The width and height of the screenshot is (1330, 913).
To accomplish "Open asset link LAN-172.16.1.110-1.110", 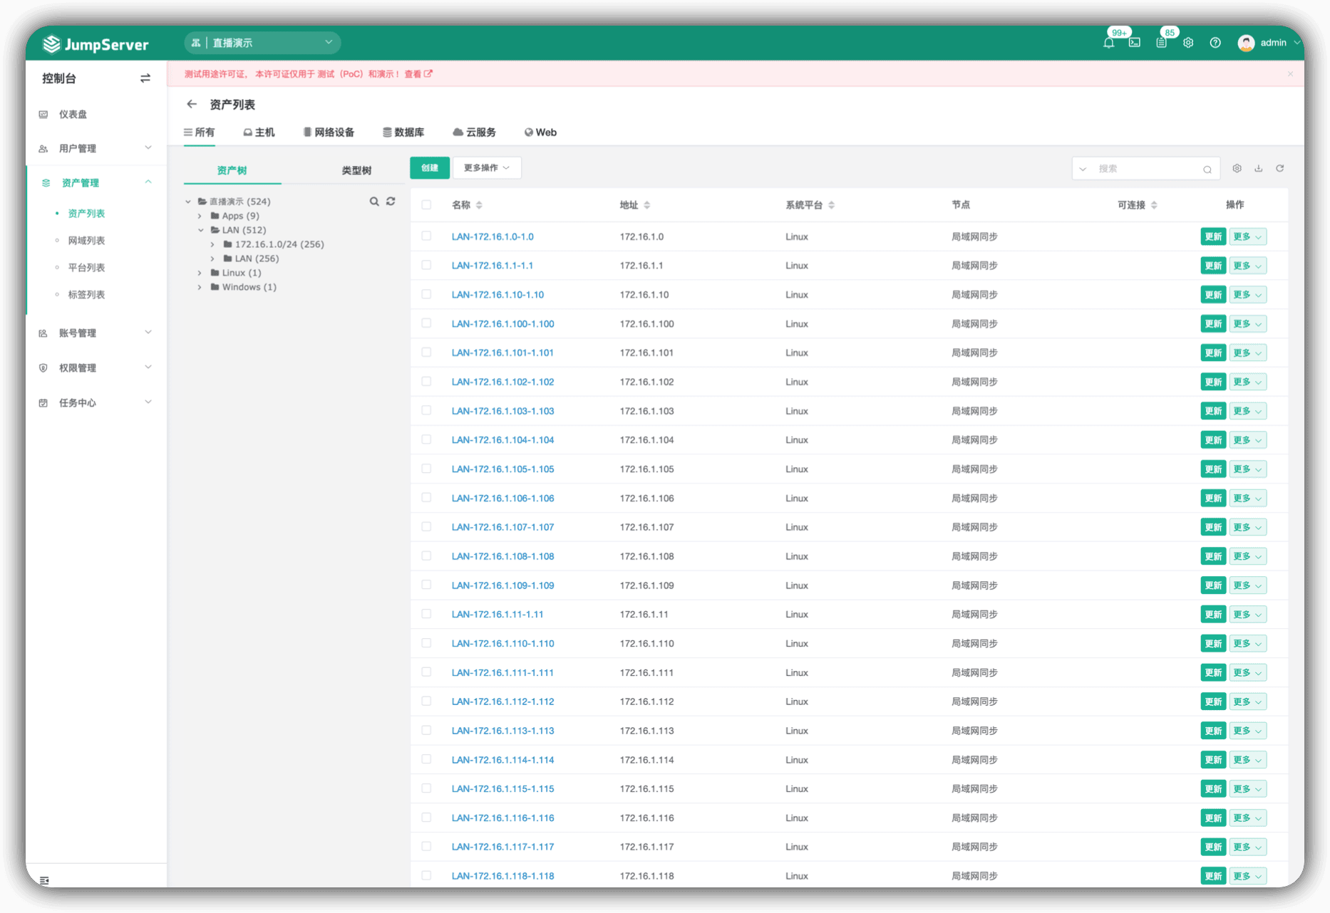I will [x=503, y=643].
